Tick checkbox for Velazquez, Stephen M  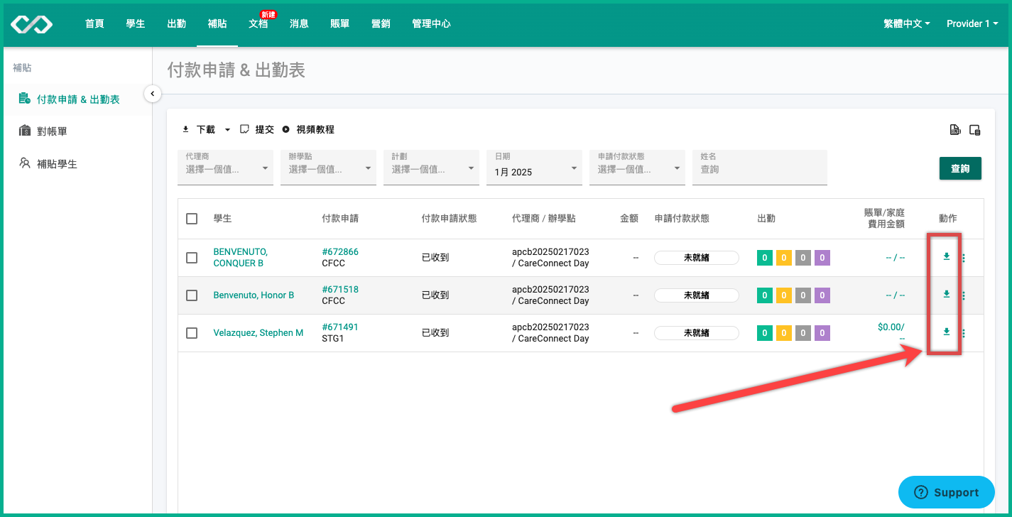pyautogui.click(x=192, y=333)
